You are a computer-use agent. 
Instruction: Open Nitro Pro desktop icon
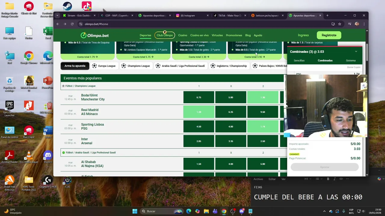29,107
